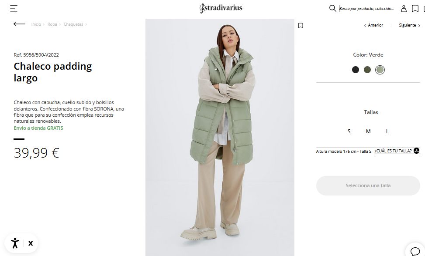Open the Chaquetas breadcrumb

(x=73, y=24)
